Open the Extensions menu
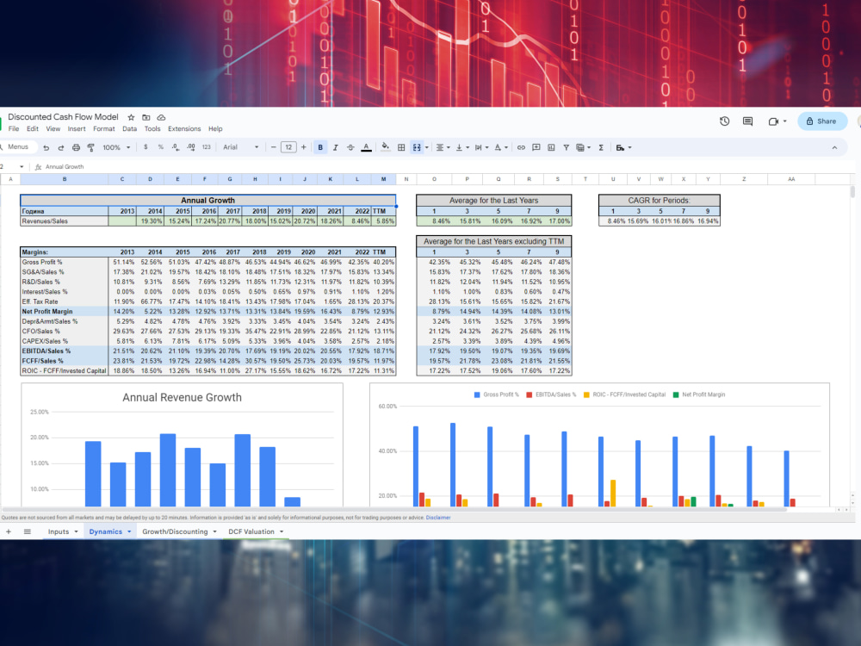Image resolution: width=861 pixels, height=646 pixels. click(184, 129)
